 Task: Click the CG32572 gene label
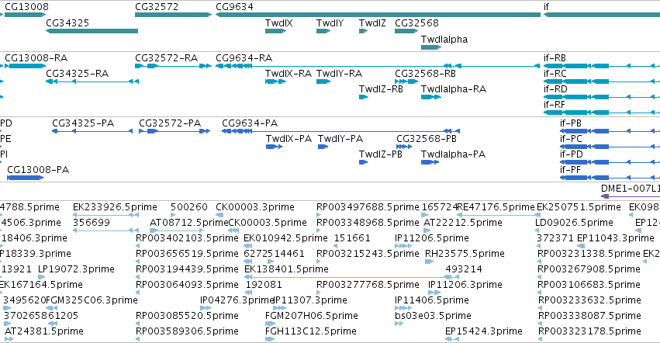[x=157, y=7]
